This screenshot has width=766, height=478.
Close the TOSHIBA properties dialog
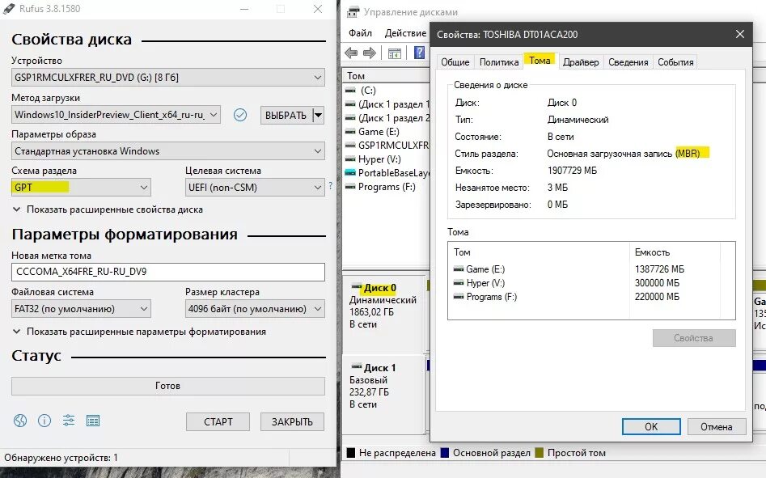[740, 34]
